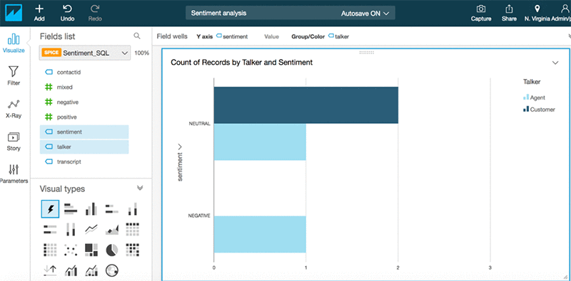Select vertical stacked 100% bar visual type
This screenshot has width=571, height=281.
(71, 230)
